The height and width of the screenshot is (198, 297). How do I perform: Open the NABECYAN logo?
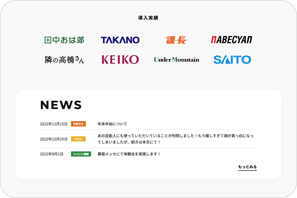(231, 40)
